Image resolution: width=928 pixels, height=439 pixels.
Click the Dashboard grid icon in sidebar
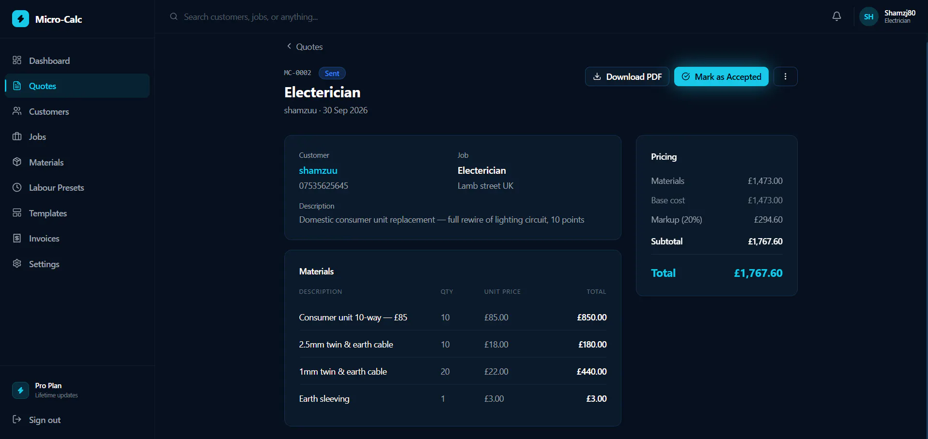click(x=17, y=60)
